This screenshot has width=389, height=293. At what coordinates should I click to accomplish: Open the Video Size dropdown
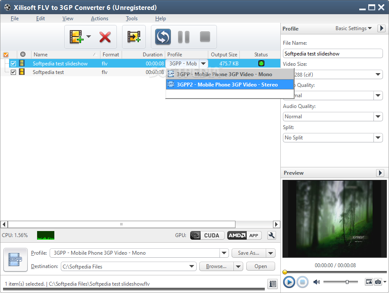click(x=378, y=74)
